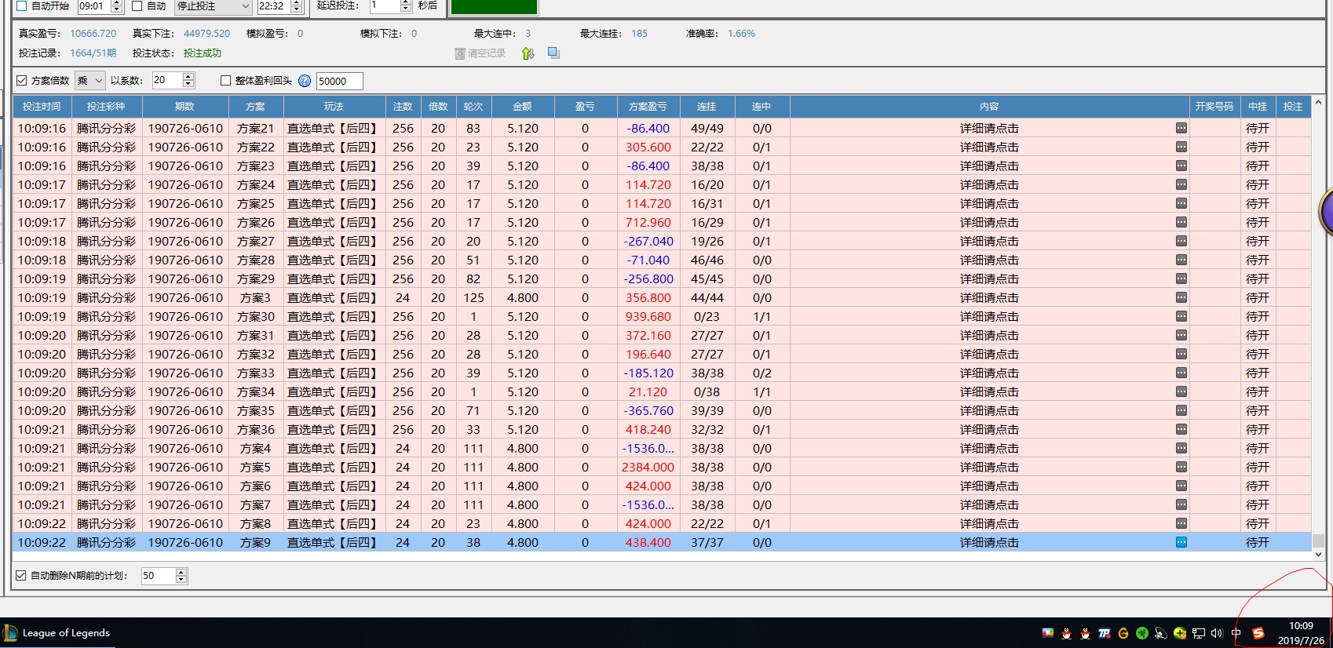Viewport: 1333px width, 648px height.
Task: Click the green up-down arrows sort icon
Action: pos(528,53)
